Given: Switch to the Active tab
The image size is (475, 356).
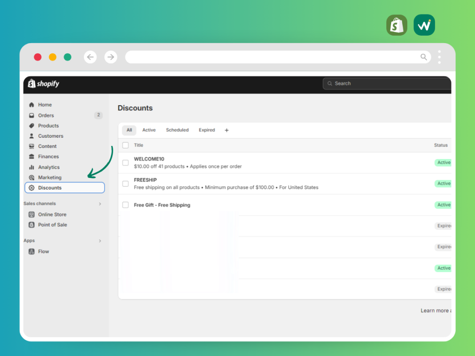Looking at the screenshot, I should [149, 130].
